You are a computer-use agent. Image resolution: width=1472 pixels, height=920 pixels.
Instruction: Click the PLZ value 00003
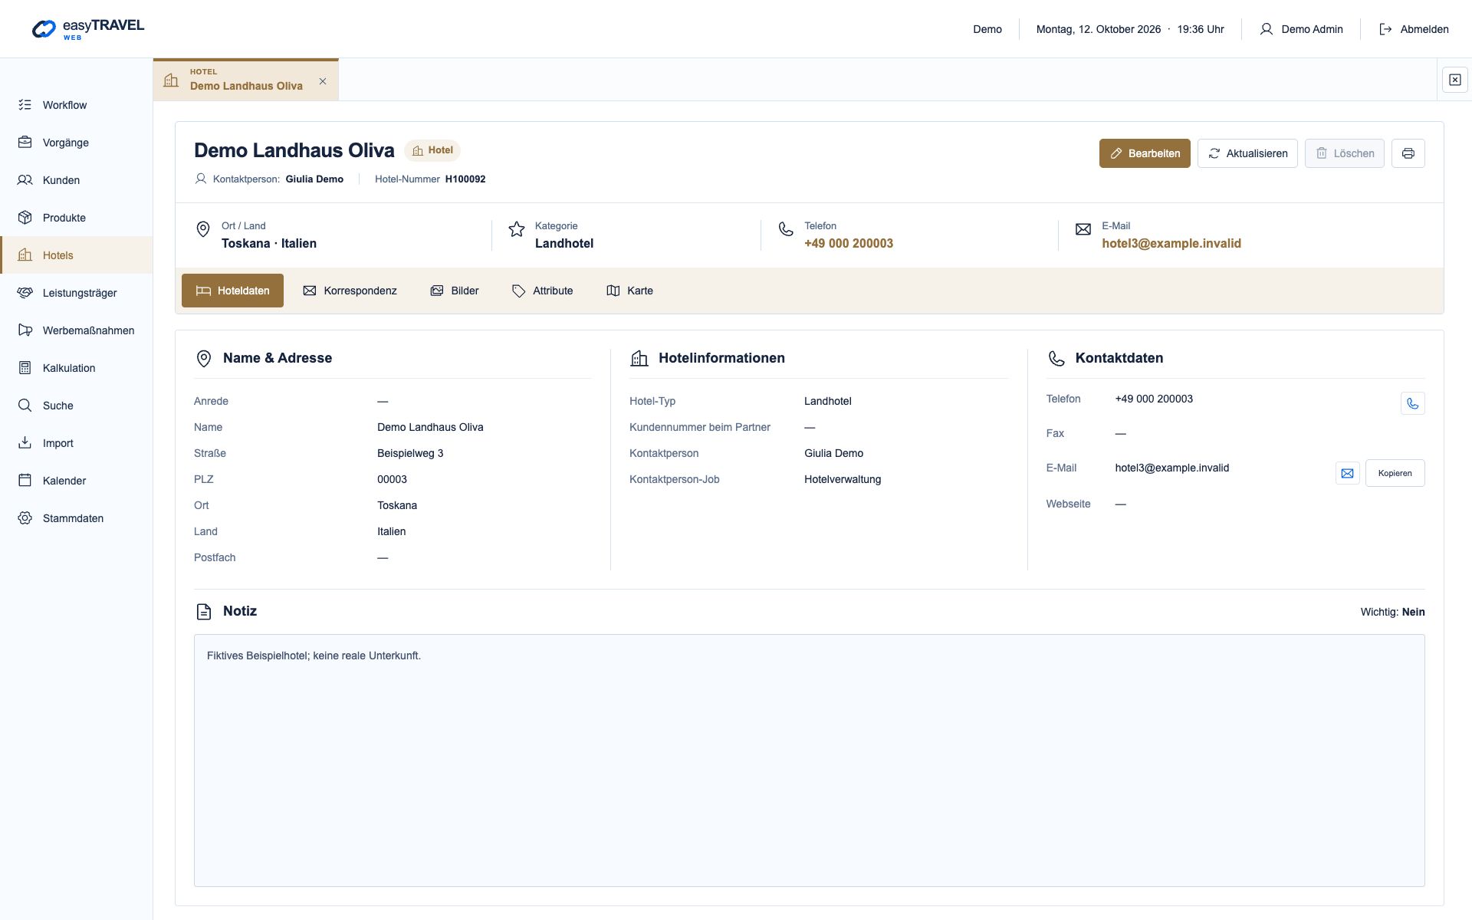click(392, 479)
